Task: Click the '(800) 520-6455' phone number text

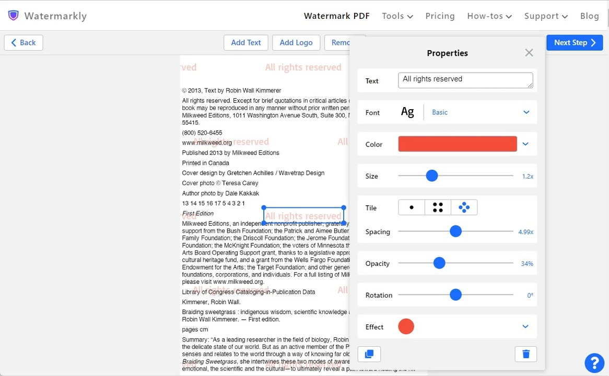Action: pyautogui.click(x=202, y=133)
